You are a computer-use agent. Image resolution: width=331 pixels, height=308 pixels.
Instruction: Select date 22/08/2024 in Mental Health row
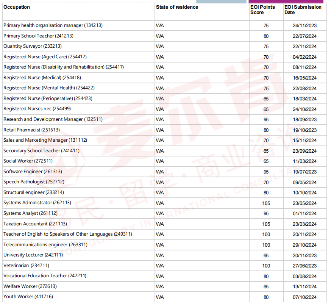(304, 88)
